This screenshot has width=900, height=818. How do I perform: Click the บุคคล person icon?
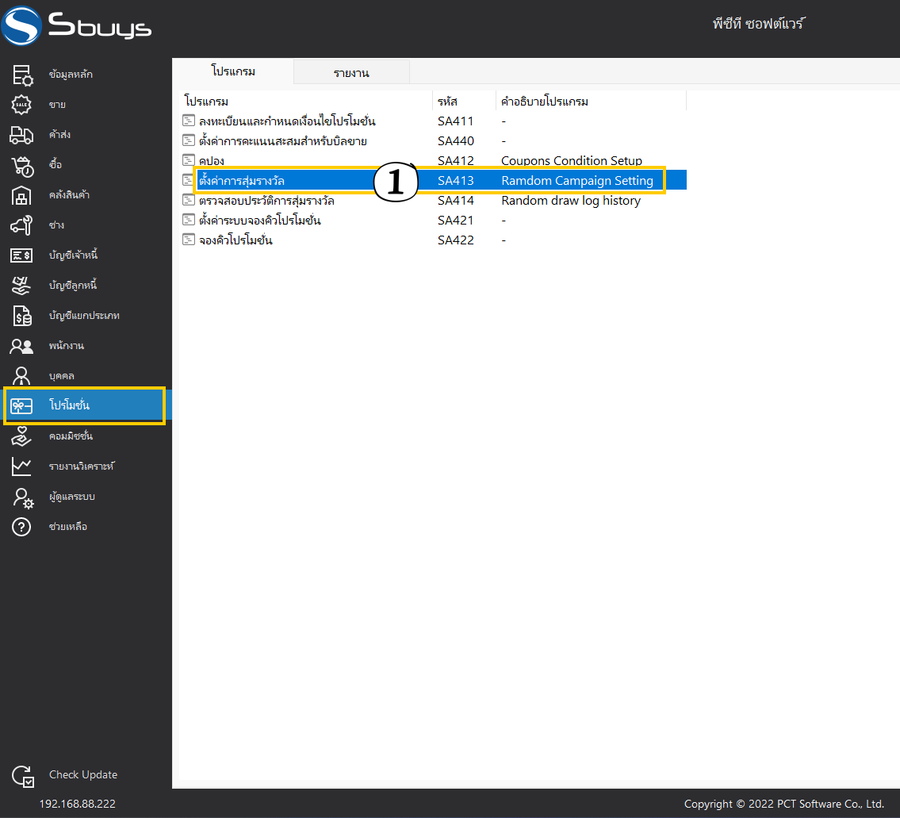coord(21,376)
